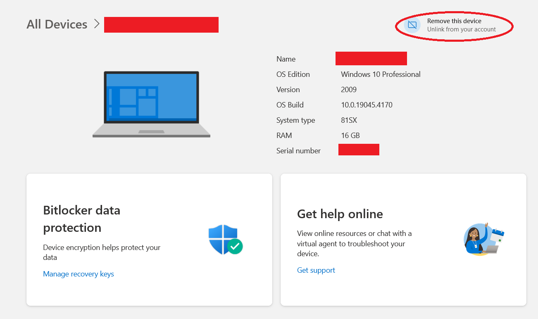Click the System type value 81SX
The height and width of the screenshot is (319, 538).
tap(349, 120)
